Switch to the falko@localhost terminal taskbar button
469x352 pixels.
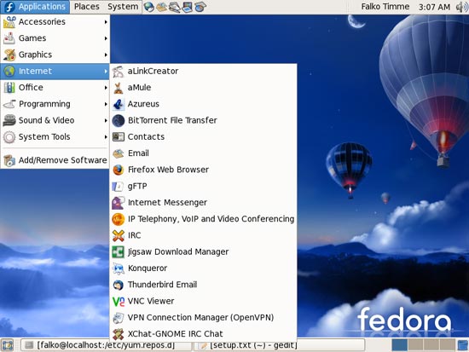click(107, 345)
